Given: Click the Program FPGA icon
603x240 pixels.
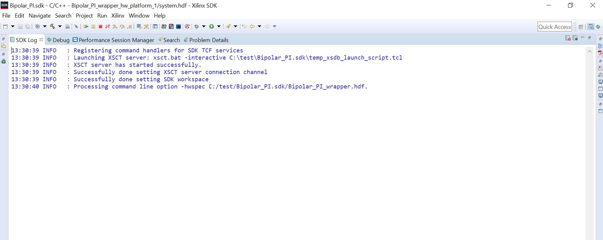Looking at the screenshot, I should [164, 27].
